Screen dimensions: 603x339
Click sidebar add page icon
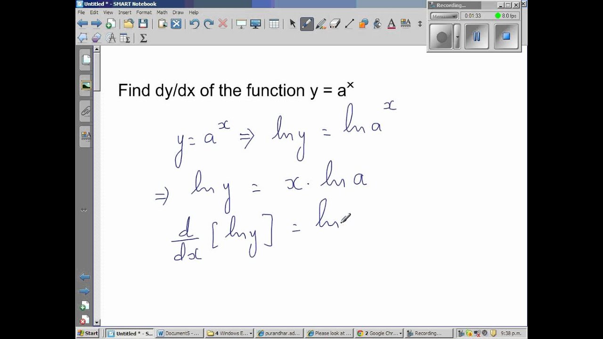coord(85,306)
